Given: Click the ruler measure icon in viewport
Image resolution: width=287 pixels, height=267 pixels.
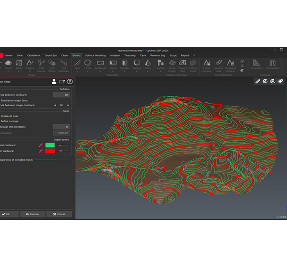Looking at the screenshot, I should coord(258,81).
